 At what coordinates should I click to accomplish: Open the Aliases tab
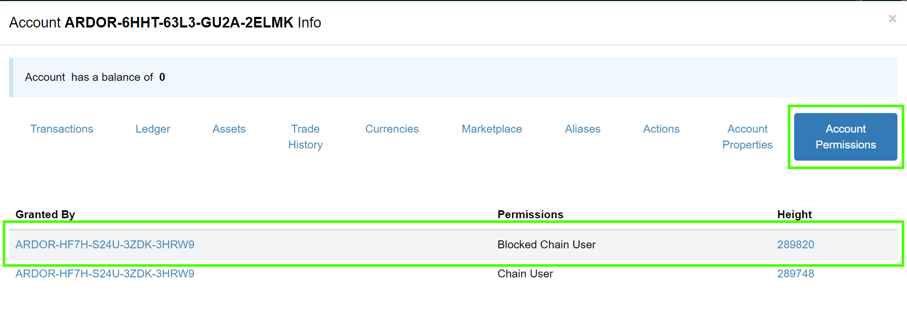pos(582,129)
